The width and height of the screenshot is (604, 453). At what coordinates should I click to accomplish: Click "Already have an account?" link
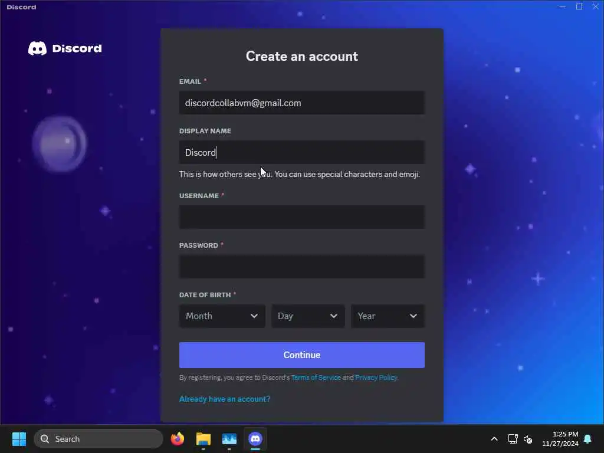click(x=225, y=399)
